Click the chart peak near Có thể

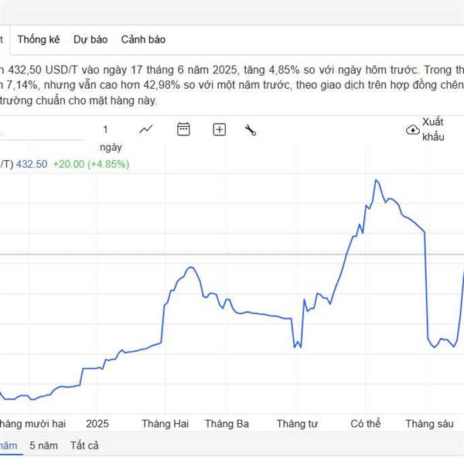[x=376, y=180]
